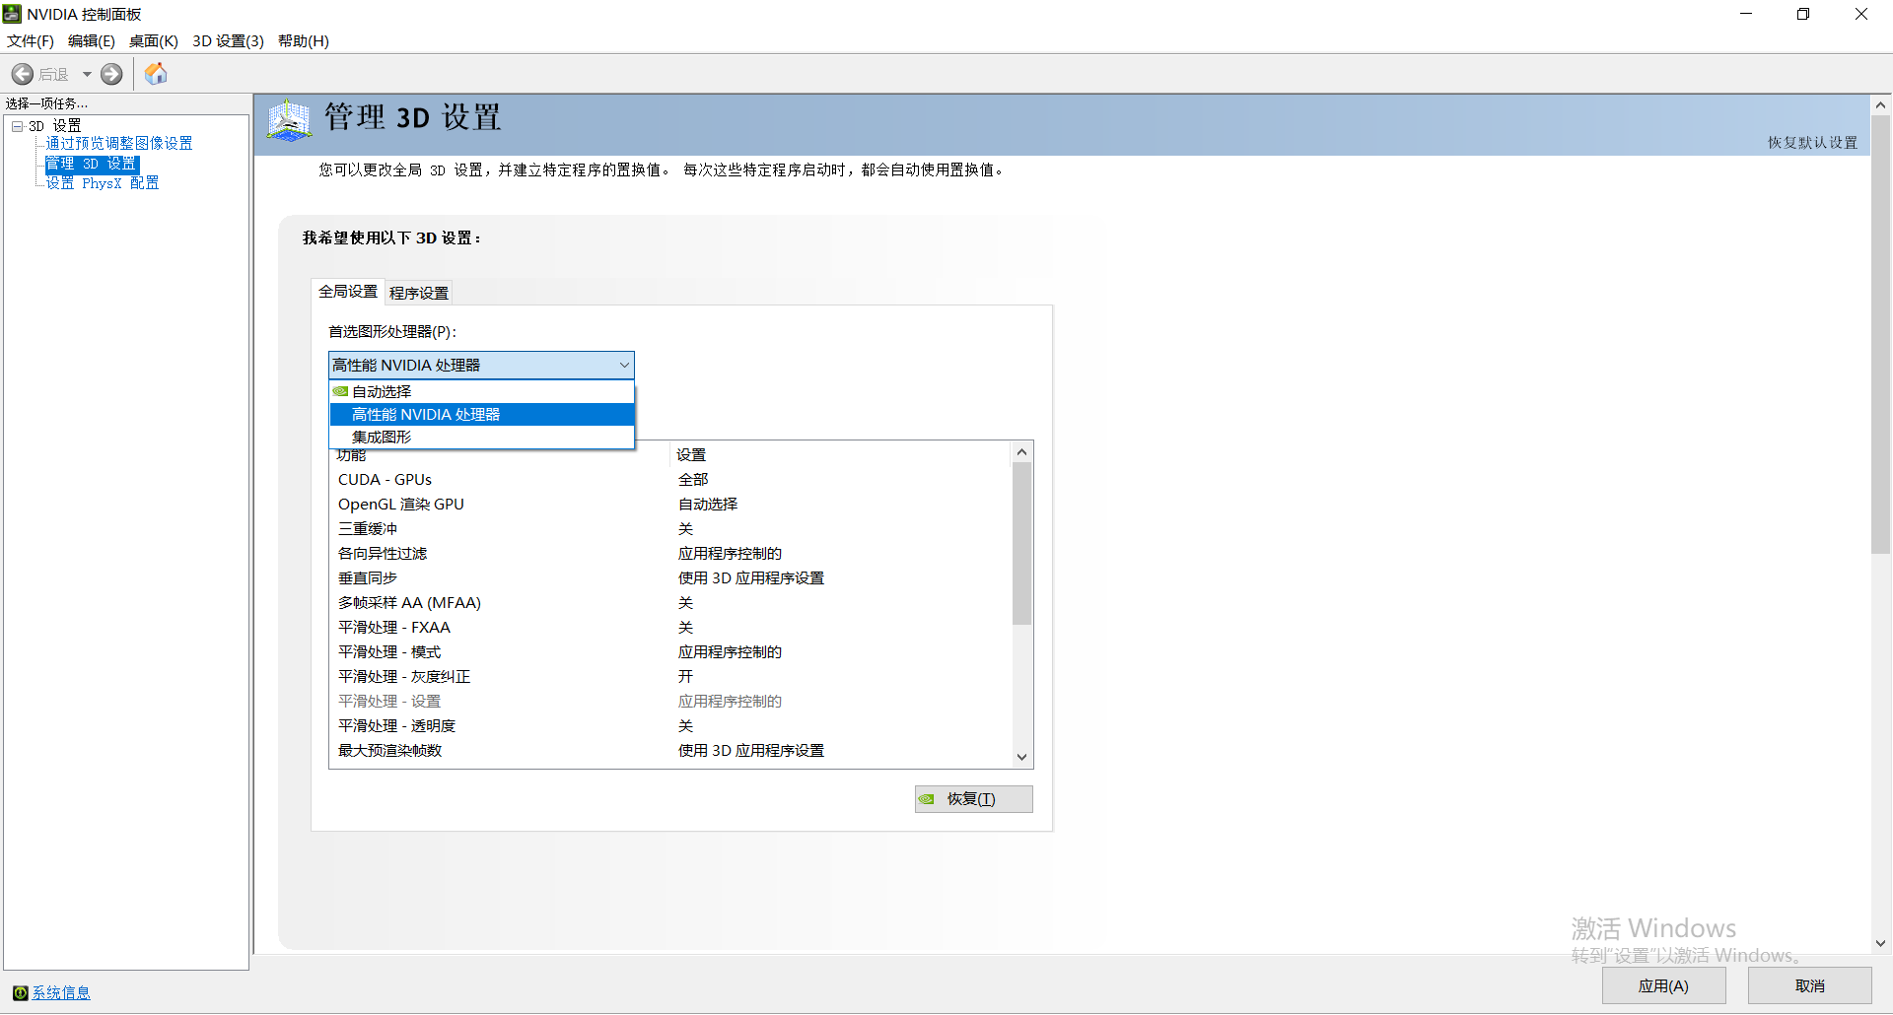Click the settings list scrollbar thumb

(1022, 544)
